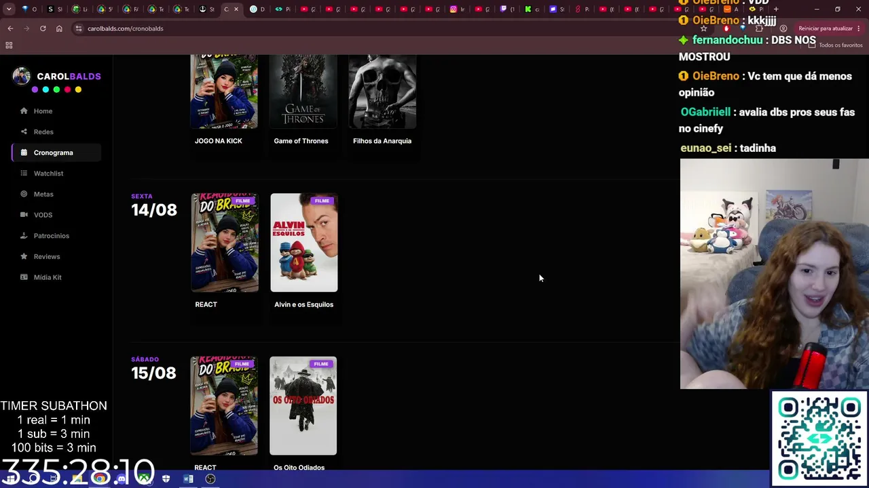This screenshot has width=869, height=488.
Task: Visit the Reviews page
Action: [47, 257]
